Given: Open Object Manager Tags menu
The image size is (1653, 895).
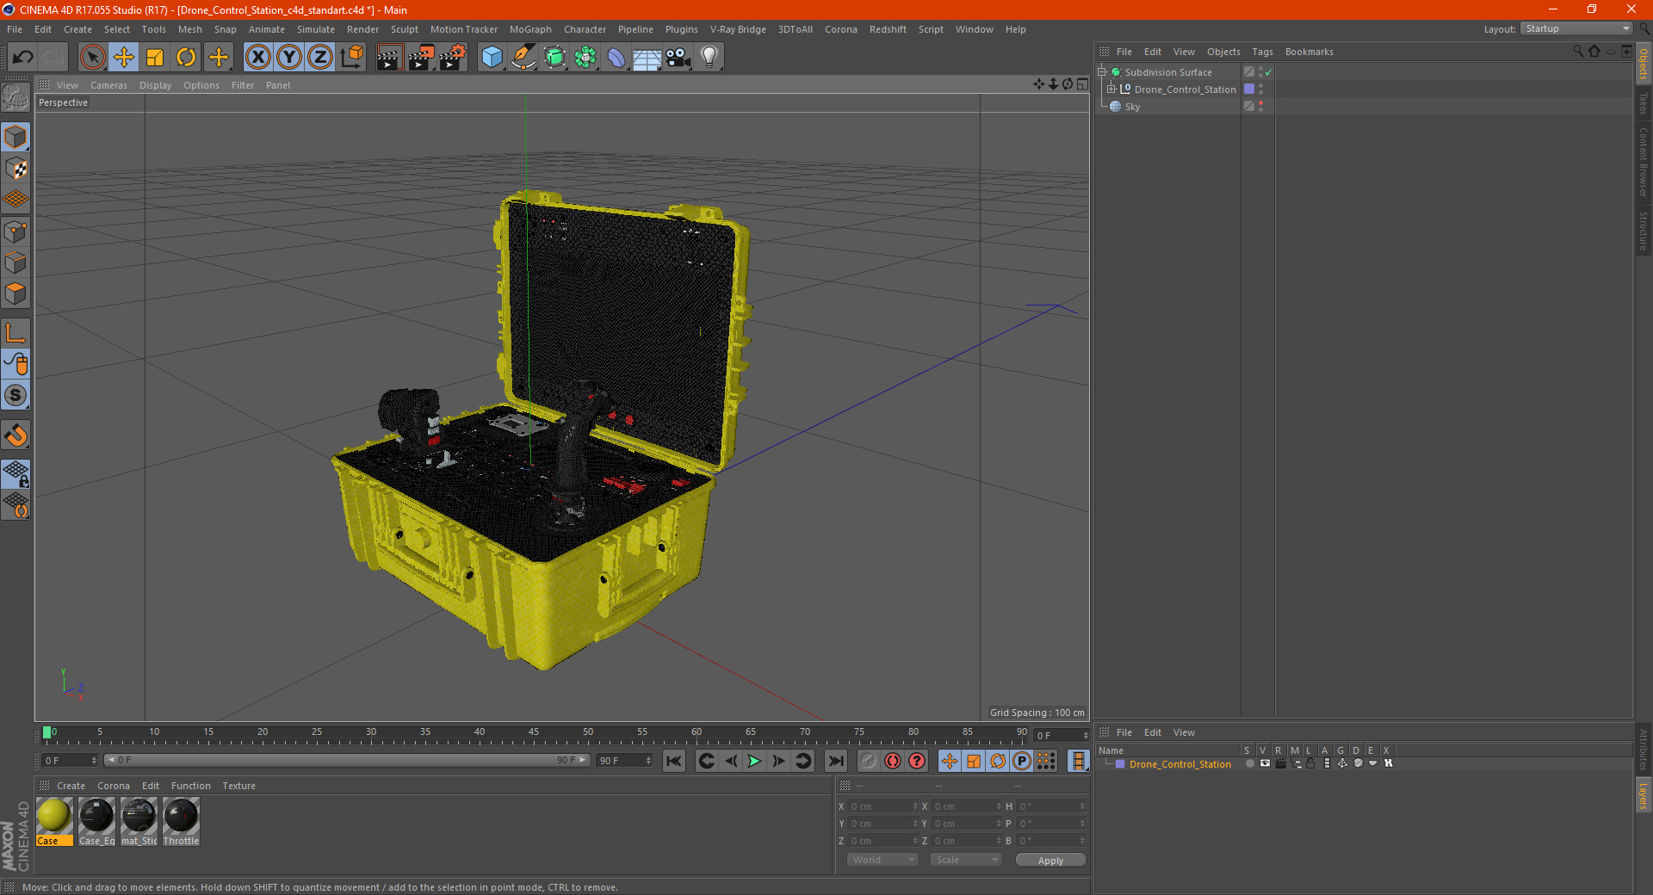Looking at the screenshot, I should point(1262,52).
